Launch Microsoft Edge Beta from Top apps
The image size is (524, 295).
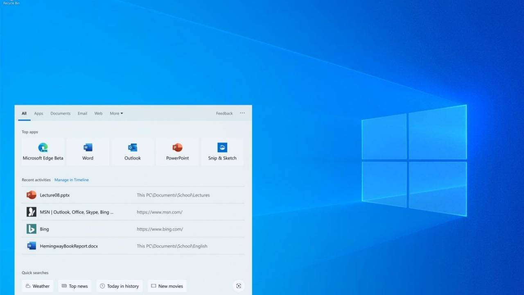[x=43, y=151]
